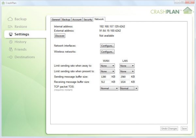Click the Restore icon in sidebar
The width and height of the screenshot is (196, 138).
tap(10, 26)
